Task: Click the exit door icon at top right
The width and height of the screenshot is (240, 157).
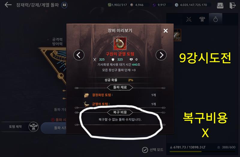Action: click(232, 5)
